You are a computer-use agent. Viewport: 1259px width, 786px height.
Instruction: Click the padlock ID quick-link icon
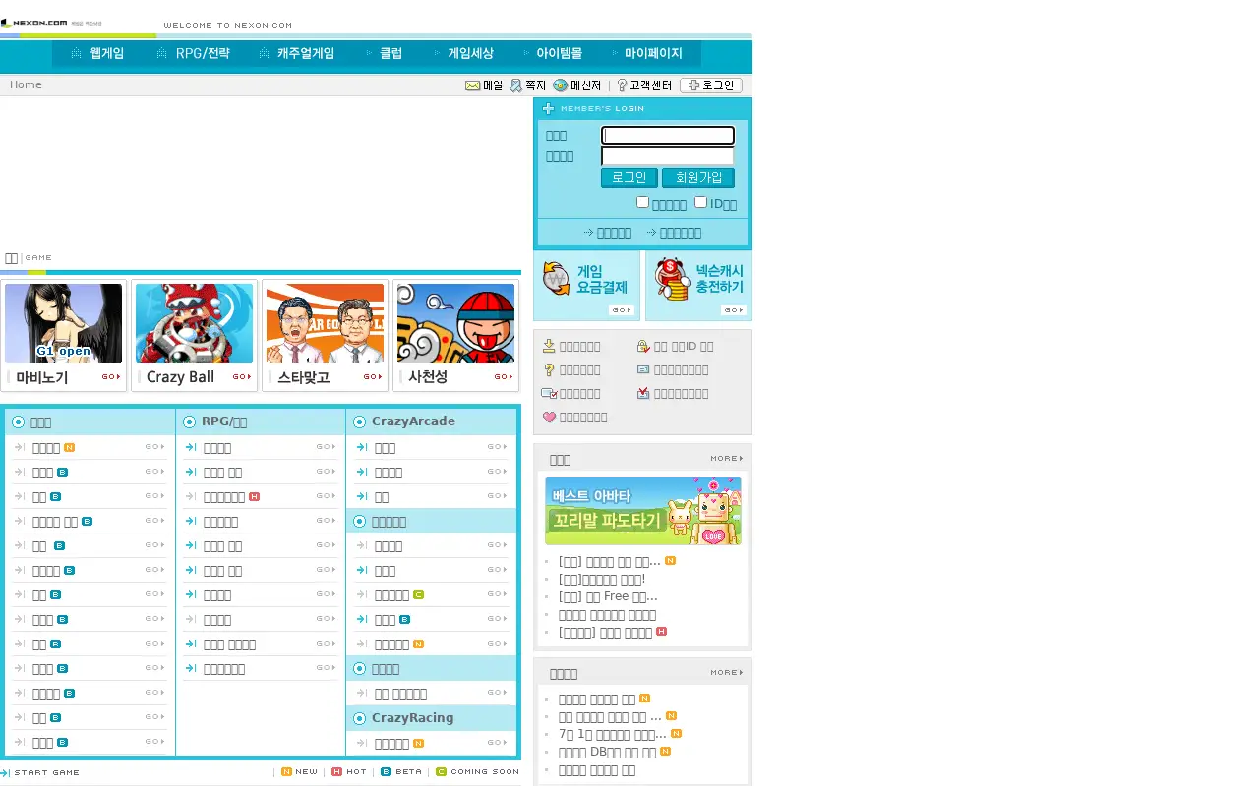[643, 346]
